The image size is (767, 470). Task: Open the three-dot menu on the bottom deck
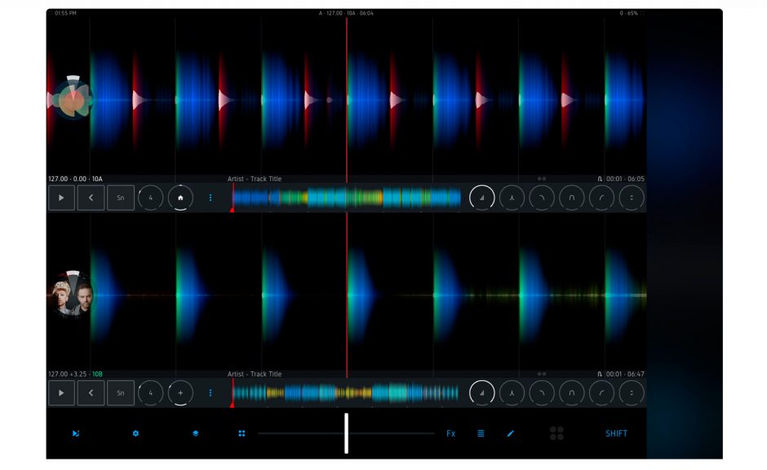[x=211, y=392]
